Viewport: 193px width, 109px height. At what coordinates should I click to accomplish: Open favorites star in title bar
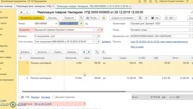pos(150,1)
